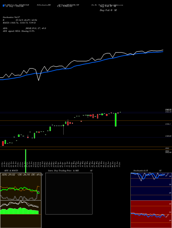Click the 'Avg Vol: 0 M' label

tap(108, 7)
